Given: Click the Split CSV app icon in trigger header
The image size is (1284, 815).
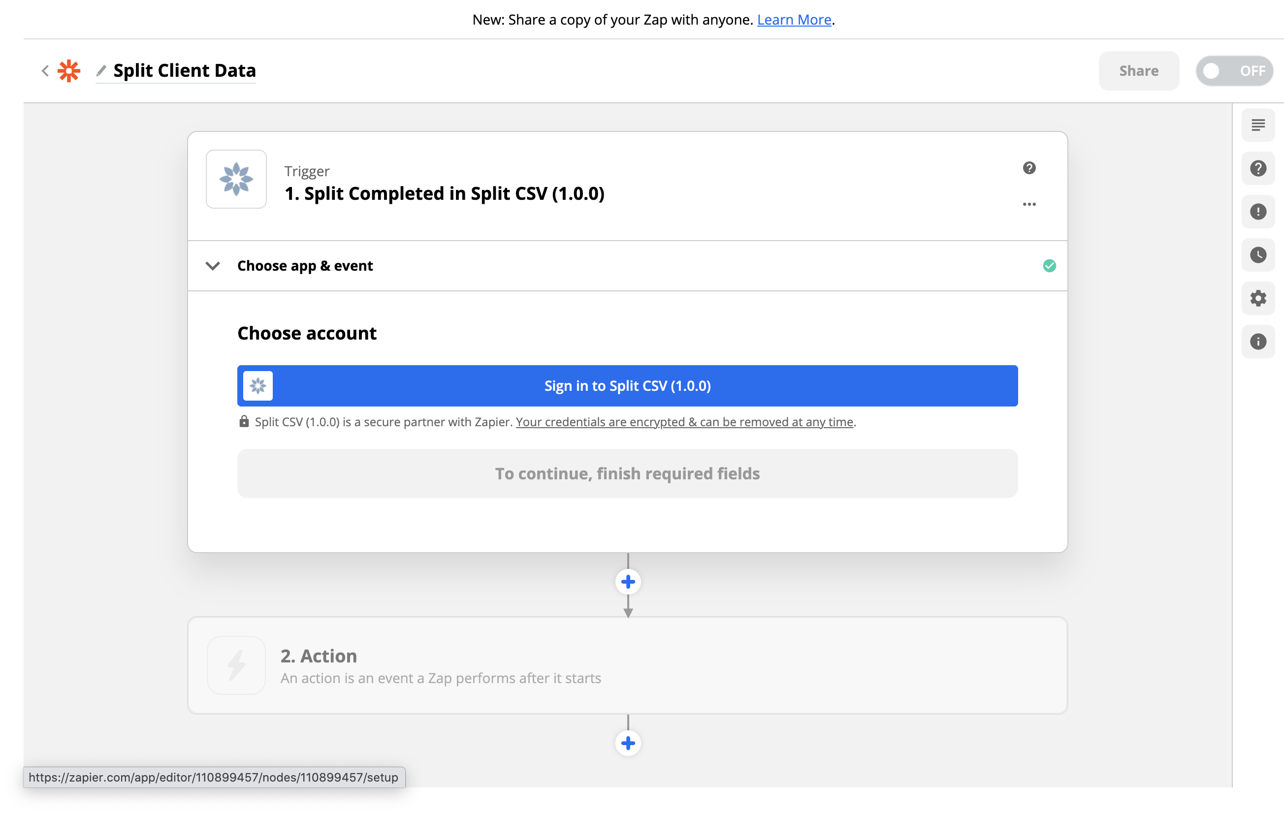Looking at the screenshot, I should click(x=236, y=179).
